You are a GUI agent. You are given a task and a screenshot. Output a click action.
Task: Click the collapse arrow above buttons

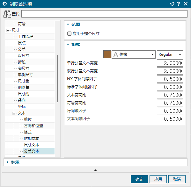(x=96, y=170)
